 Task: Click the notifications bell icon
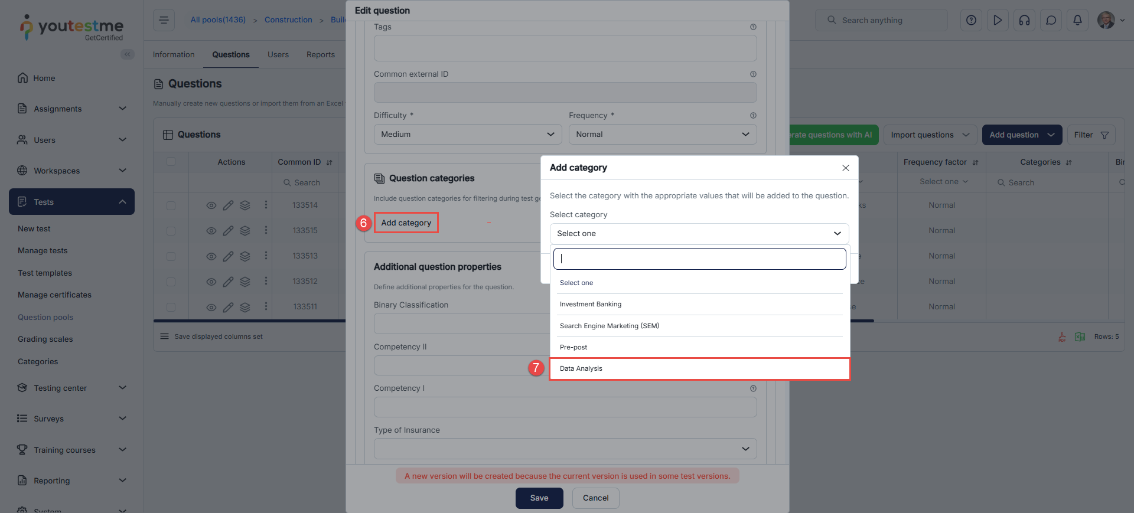pos(1077,20)
